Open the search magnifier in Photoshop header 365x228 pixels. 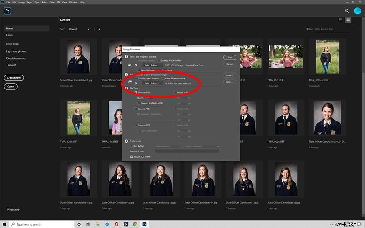(x=347, y=11)
